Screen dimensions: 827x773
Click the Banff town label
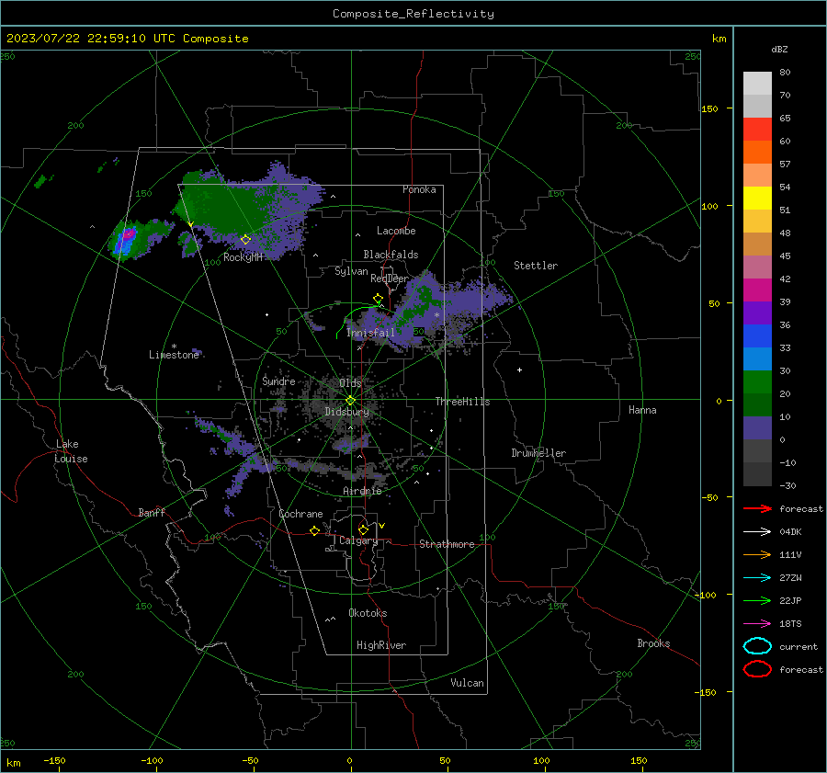pyautogui.click(x=152, y=512)
